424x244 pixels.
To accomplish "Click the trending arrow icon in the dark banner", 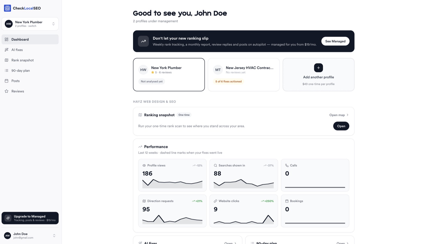I will click(143, 41).
